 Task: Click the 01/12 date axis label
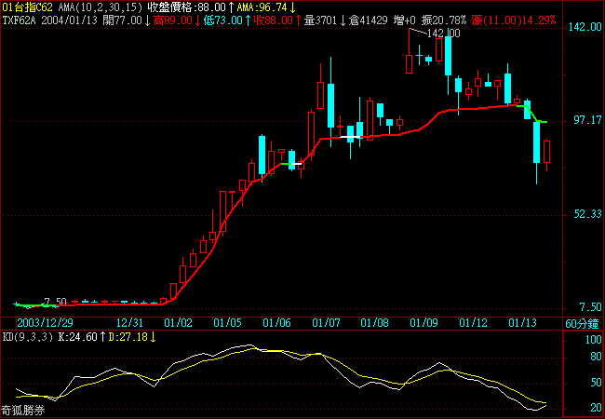coord(473,322)
